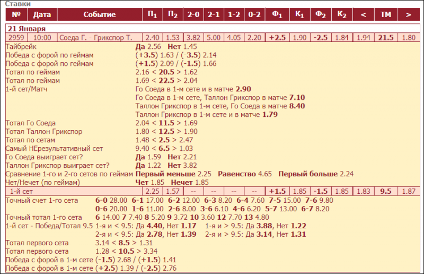Select Первый меньше 2.25

(x=173, y=174)
